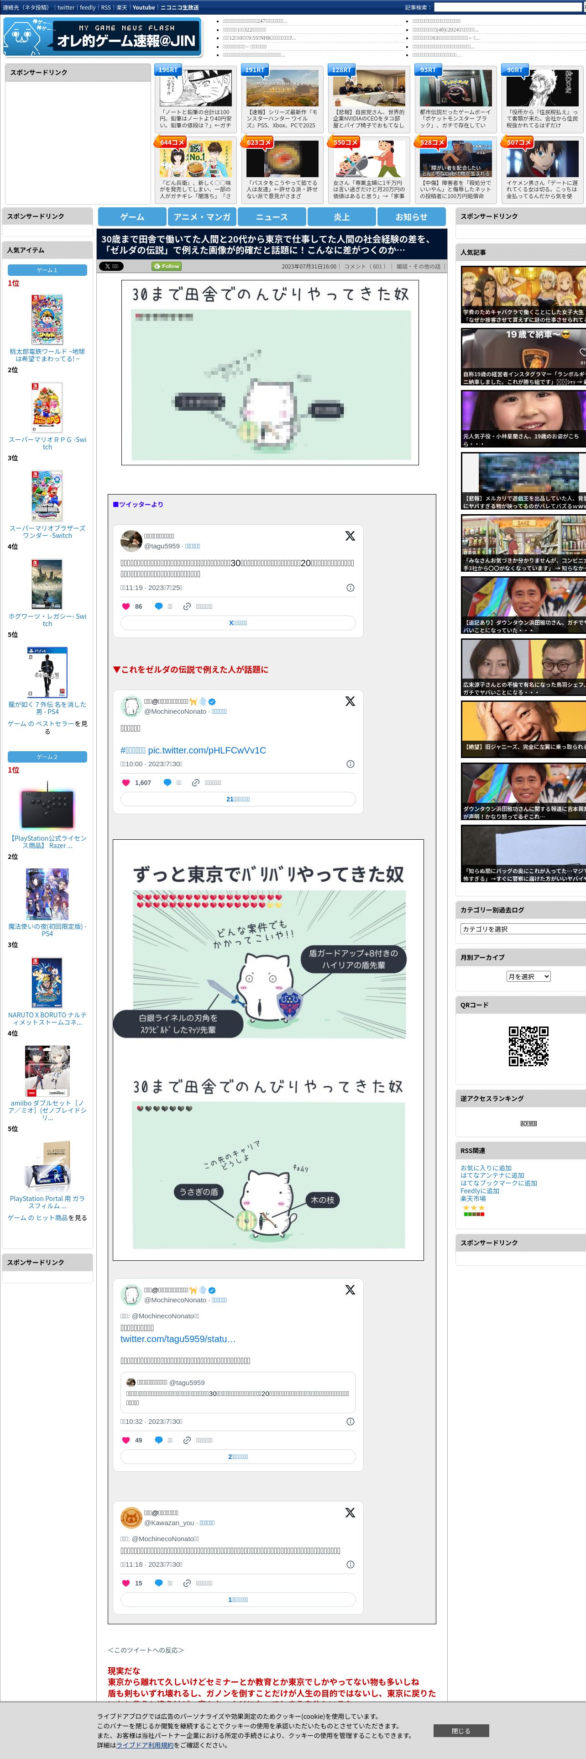Click the copy link icon on @tagu5959 tweet
Image resolution: width=586 pixels, height=1759 pixels.
point(187,606)
